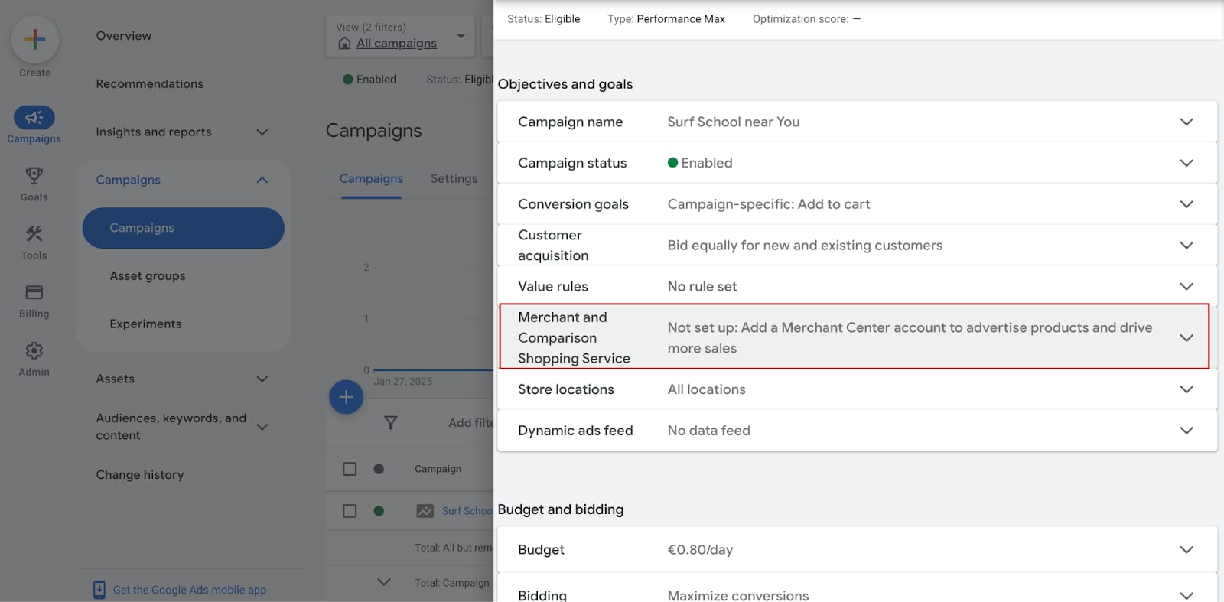Click the filter funnel icon
Viewport: 1224px width, 602px height.
[x=390, y=423]
